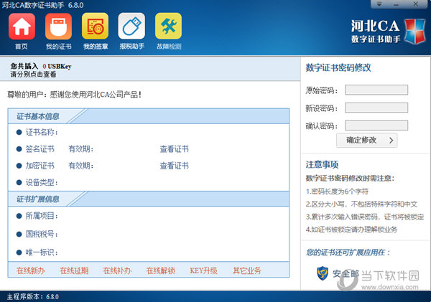431x302 pixels.
Task: Select the 证书扩展信息 section header
Action: tap(38, 199)
